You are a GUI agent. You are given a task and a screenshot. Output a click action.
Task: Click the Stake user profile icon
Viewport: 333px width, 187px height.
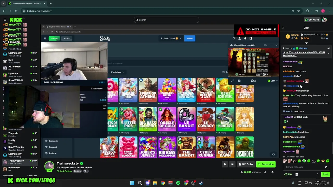coord(239,38)
